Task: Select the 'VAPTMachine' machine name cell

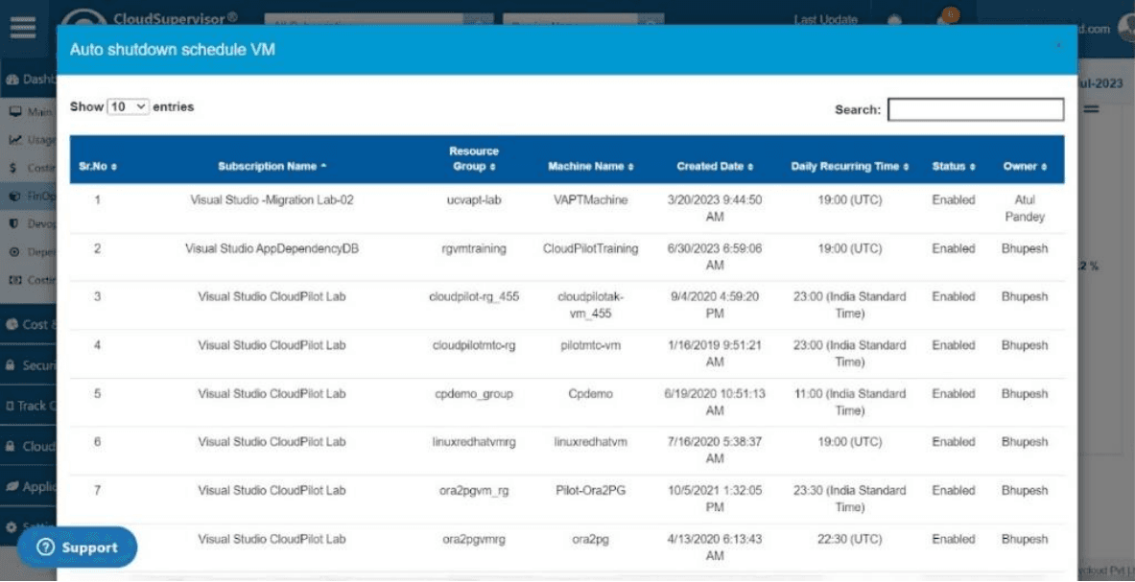Action: coord(591,200)
